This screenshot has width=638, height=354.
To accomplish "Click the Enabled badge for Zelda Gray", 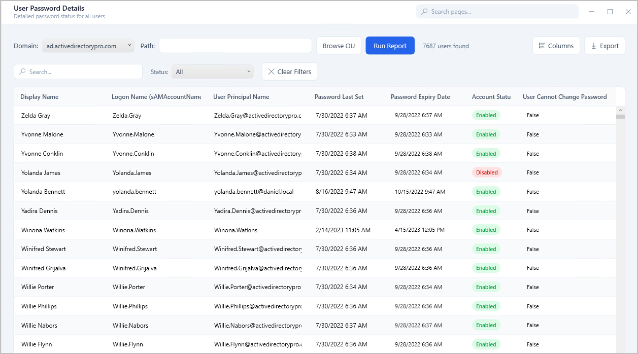I will pos(486,115).
